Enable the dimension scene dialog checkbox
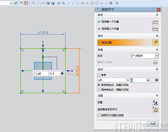168x132 pixels. click(x=99, y=115)
